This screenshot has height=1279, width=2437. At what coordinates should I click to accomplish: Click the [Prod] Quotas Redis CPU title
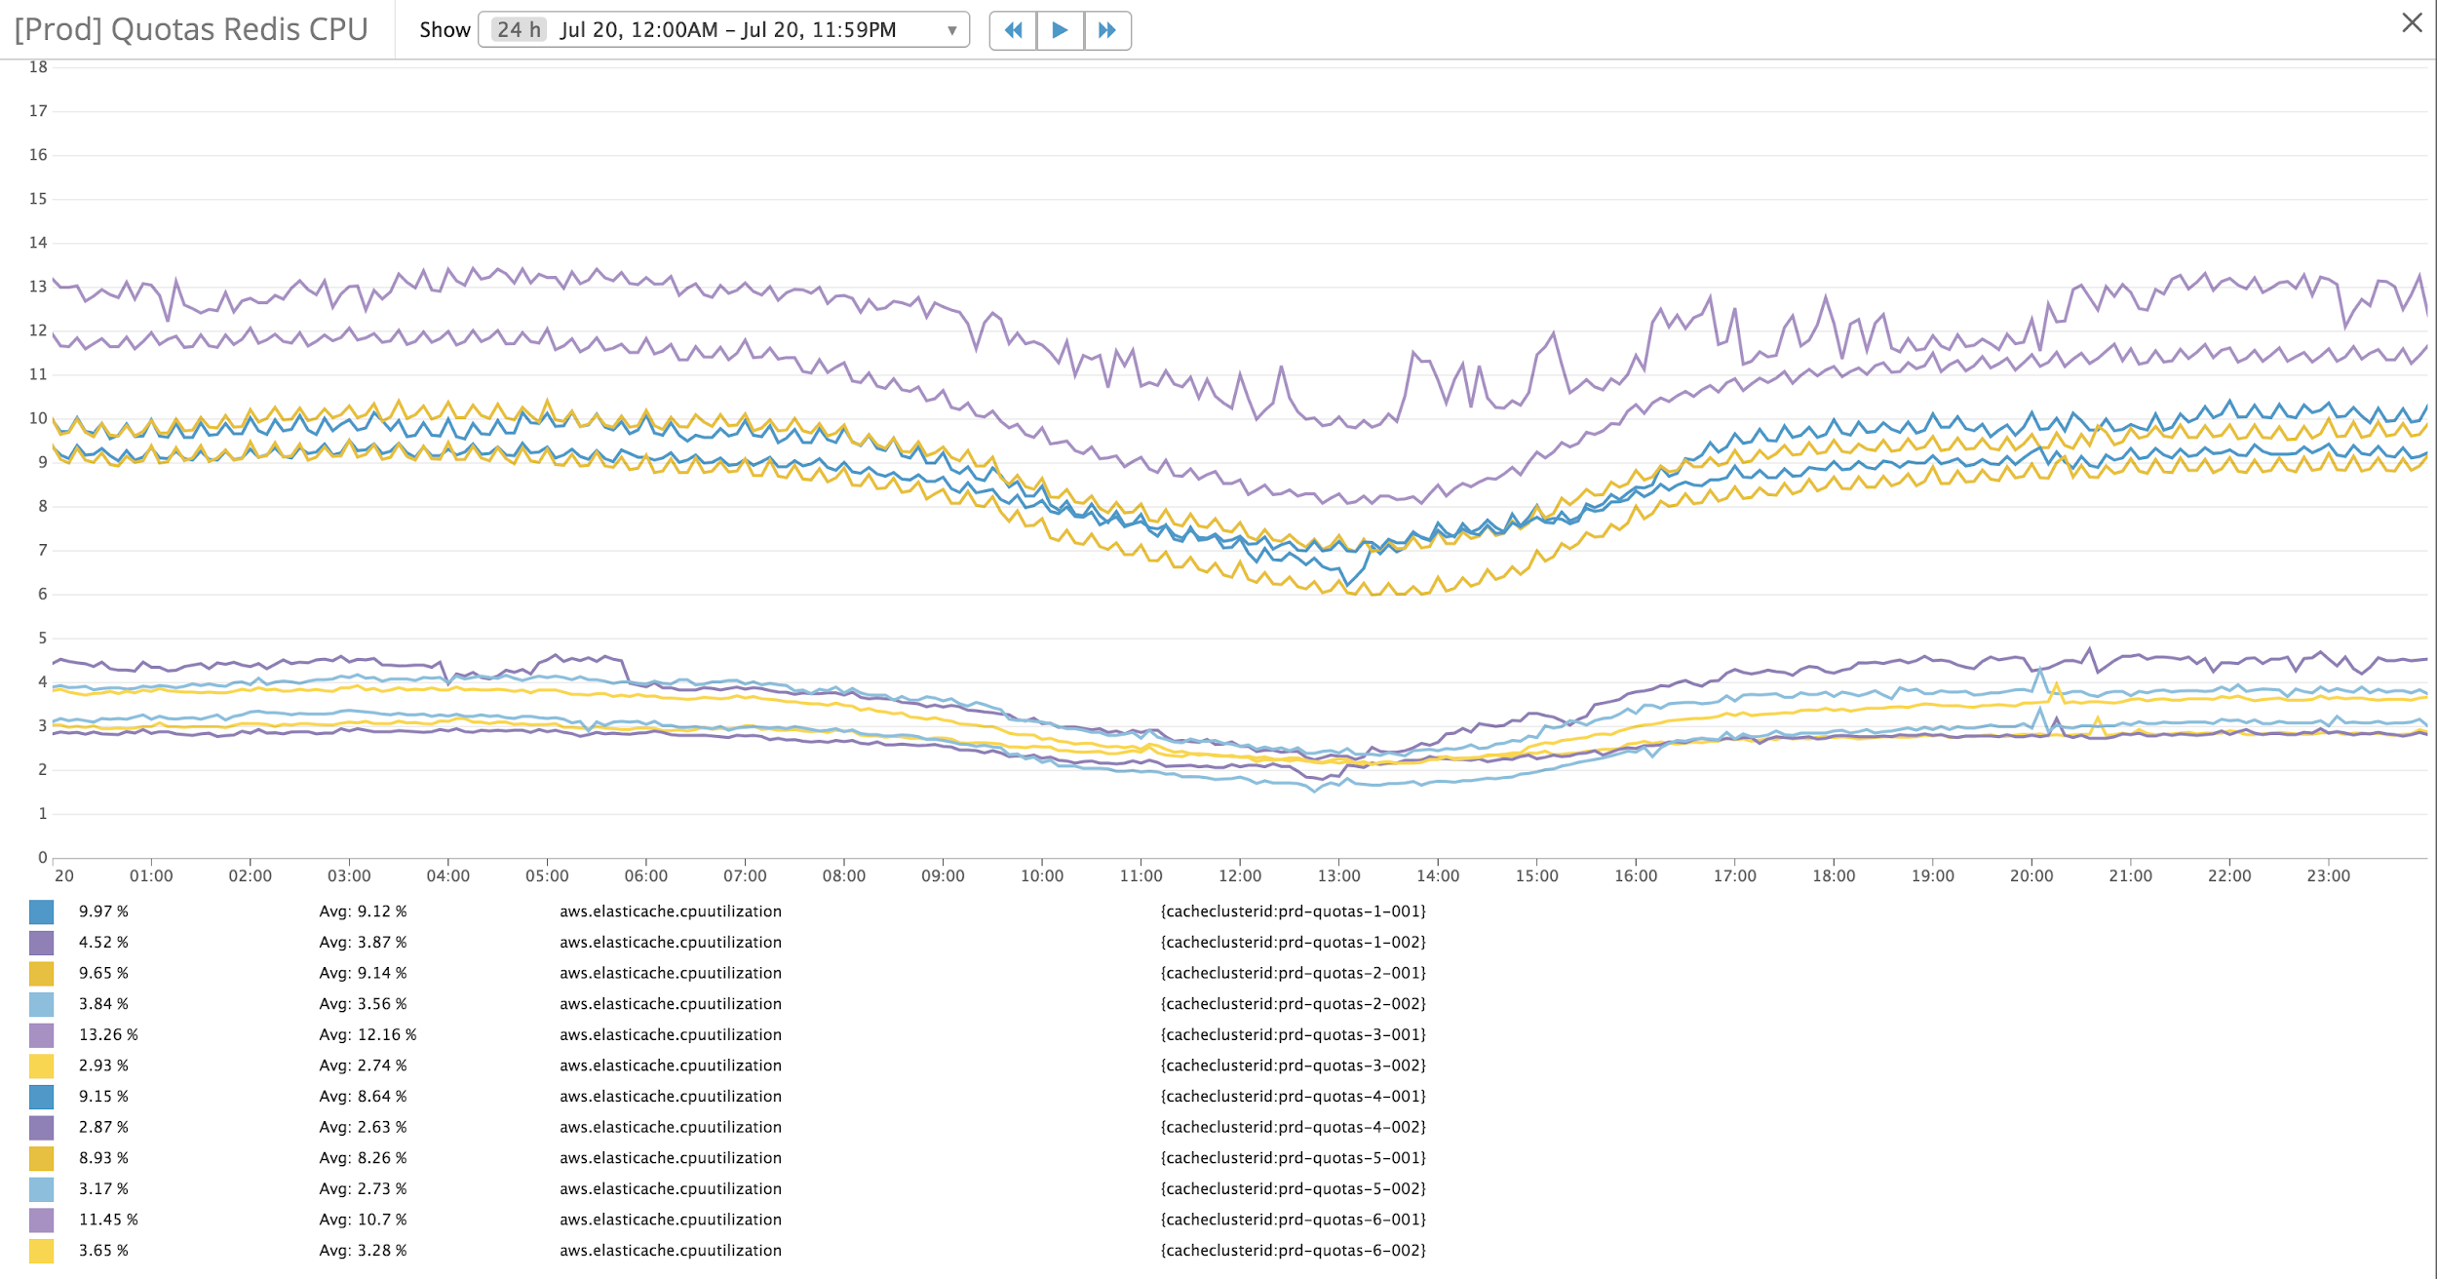pyautogui.click(x=191, y=29)
